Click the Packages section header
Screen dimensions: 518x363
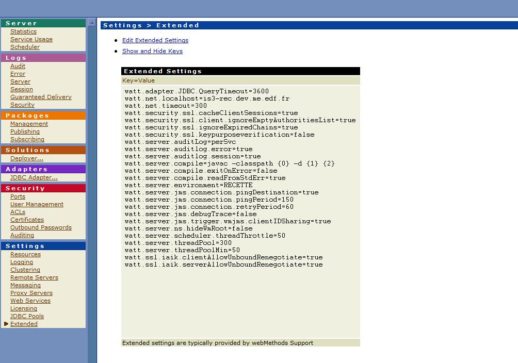click(x=43, y=115)
